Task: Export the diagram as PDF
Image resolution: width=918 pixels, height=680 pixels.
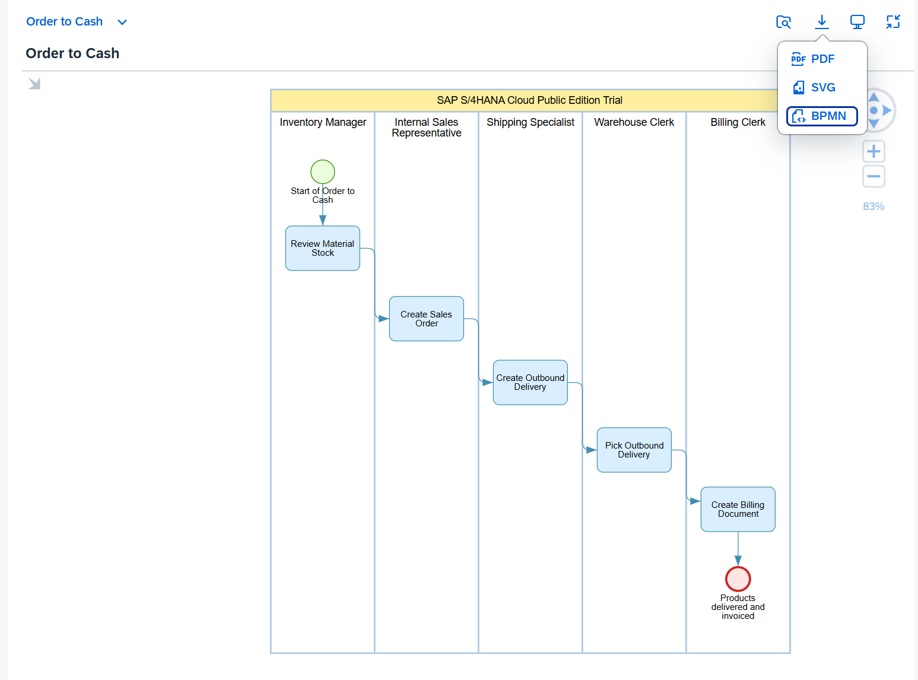Action: pyautogui.click(x=822, y=59)
